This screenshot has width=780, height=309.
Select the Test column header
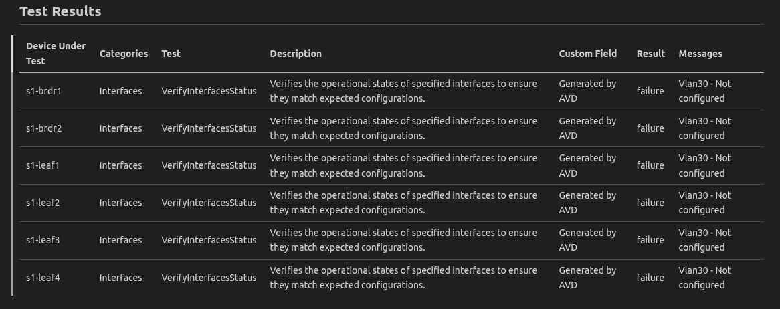click(x=171, y=54)
